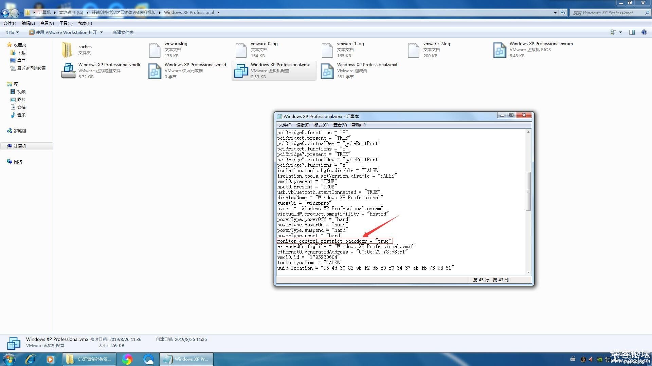Image resolution: width=652 pixels, height=366 pixels.
Task: Select the vmware-2.log file icon
Action: [414, 50]
